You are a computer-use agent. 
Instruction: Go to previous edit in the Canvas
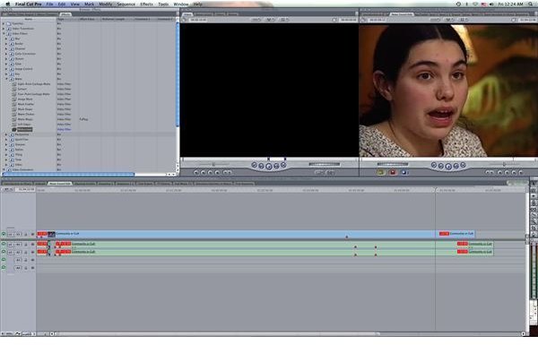[434, 165]
